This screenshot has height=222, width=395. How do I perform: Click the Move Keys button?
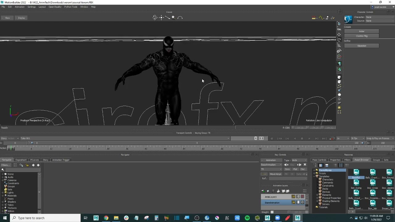pyautogui.click(x=275, y=174)
